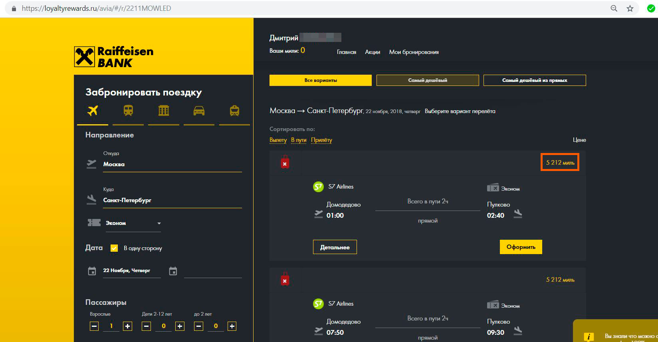
Task: Select the 'Самый дешёвый' filter tab
Action: click(428, 80)
